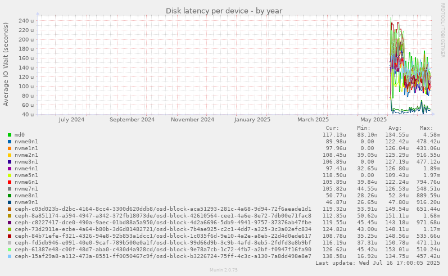The image size is (448, 276).
Task: Select the 'nvme2n1' legend label
Action: (26, 155)
